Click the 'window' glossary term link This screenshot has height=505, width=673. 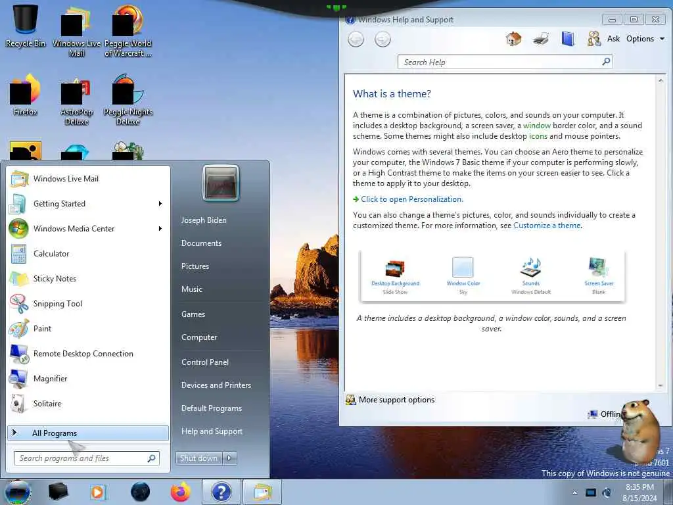point(536,126)
